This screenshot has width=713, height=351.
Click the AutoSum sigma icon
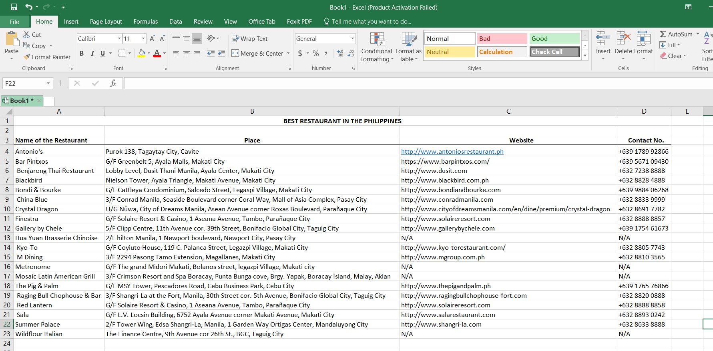[x=663, y=34]
